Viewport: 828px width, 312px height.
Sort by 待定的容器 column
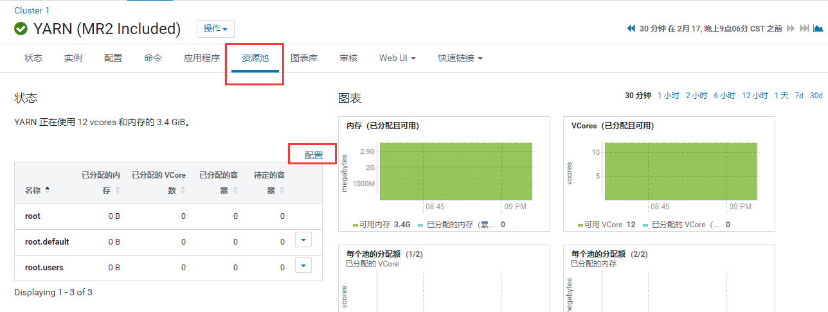[282, 191]
